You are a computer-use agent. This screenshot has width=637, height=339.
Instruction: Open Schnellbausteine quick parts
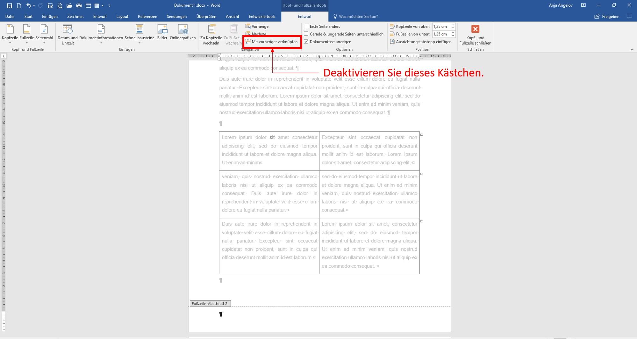point(140,34)
